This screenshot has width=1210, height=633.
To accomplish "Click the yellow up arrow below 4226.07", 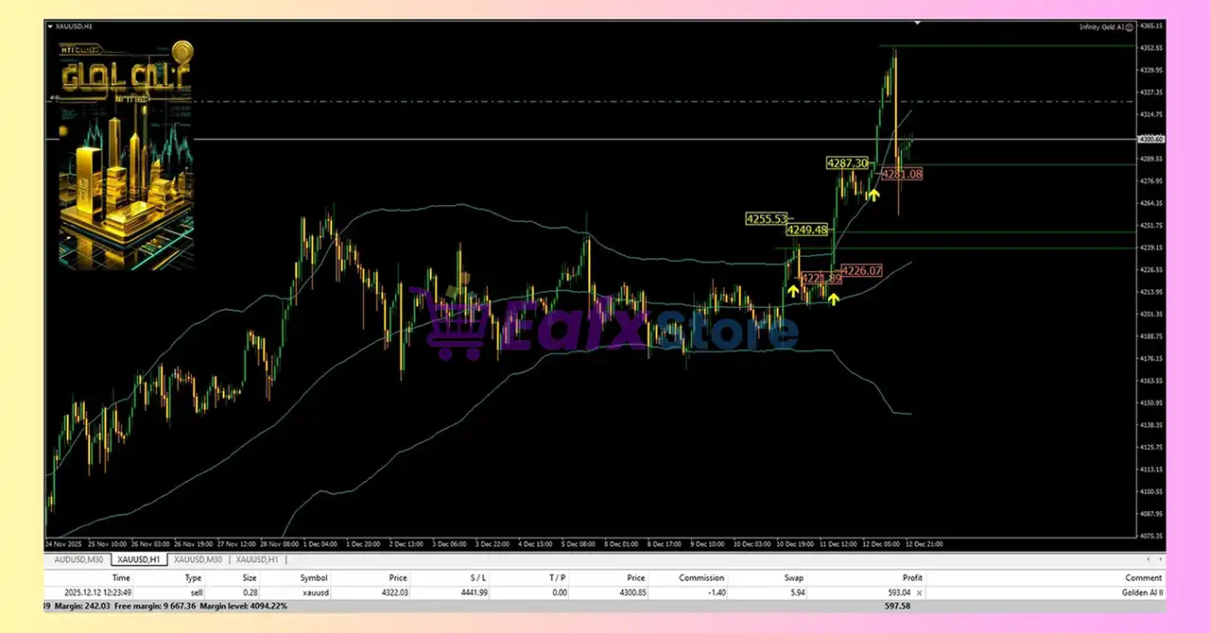I will pyautogui.click(x=834, y=299).
